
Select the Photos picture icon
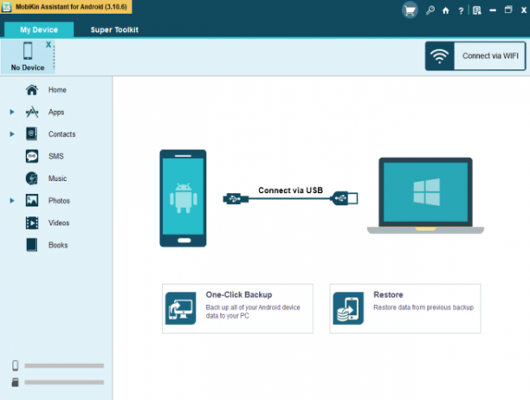[32, 200]
